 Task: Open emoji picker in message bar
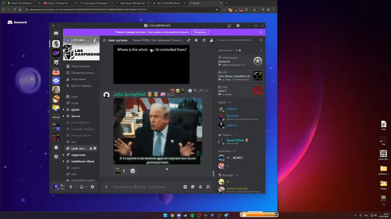coord(200,187)
